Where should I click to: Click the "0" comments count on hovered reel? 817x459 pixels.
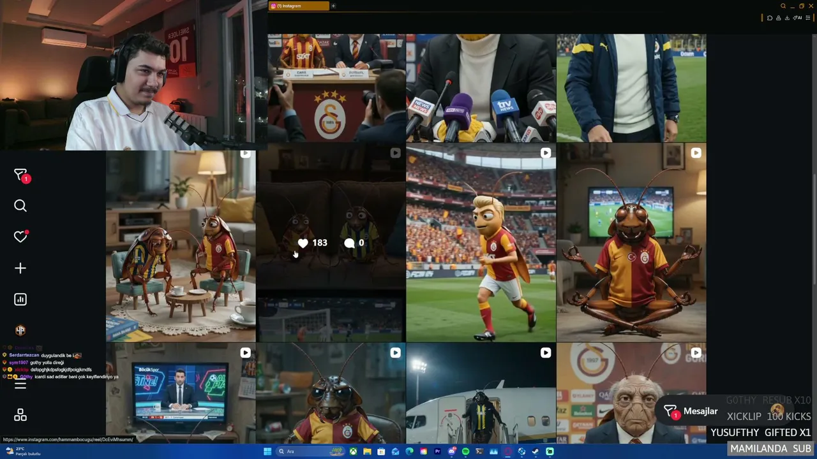pos(354,243)
